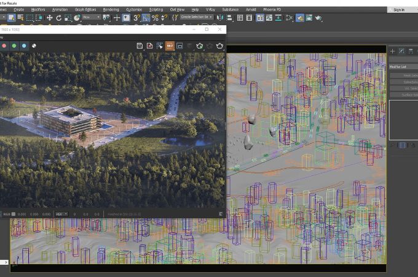418x277 pixels.
Task: Toggle the orange region render button
Action: (x=170, y=46)
